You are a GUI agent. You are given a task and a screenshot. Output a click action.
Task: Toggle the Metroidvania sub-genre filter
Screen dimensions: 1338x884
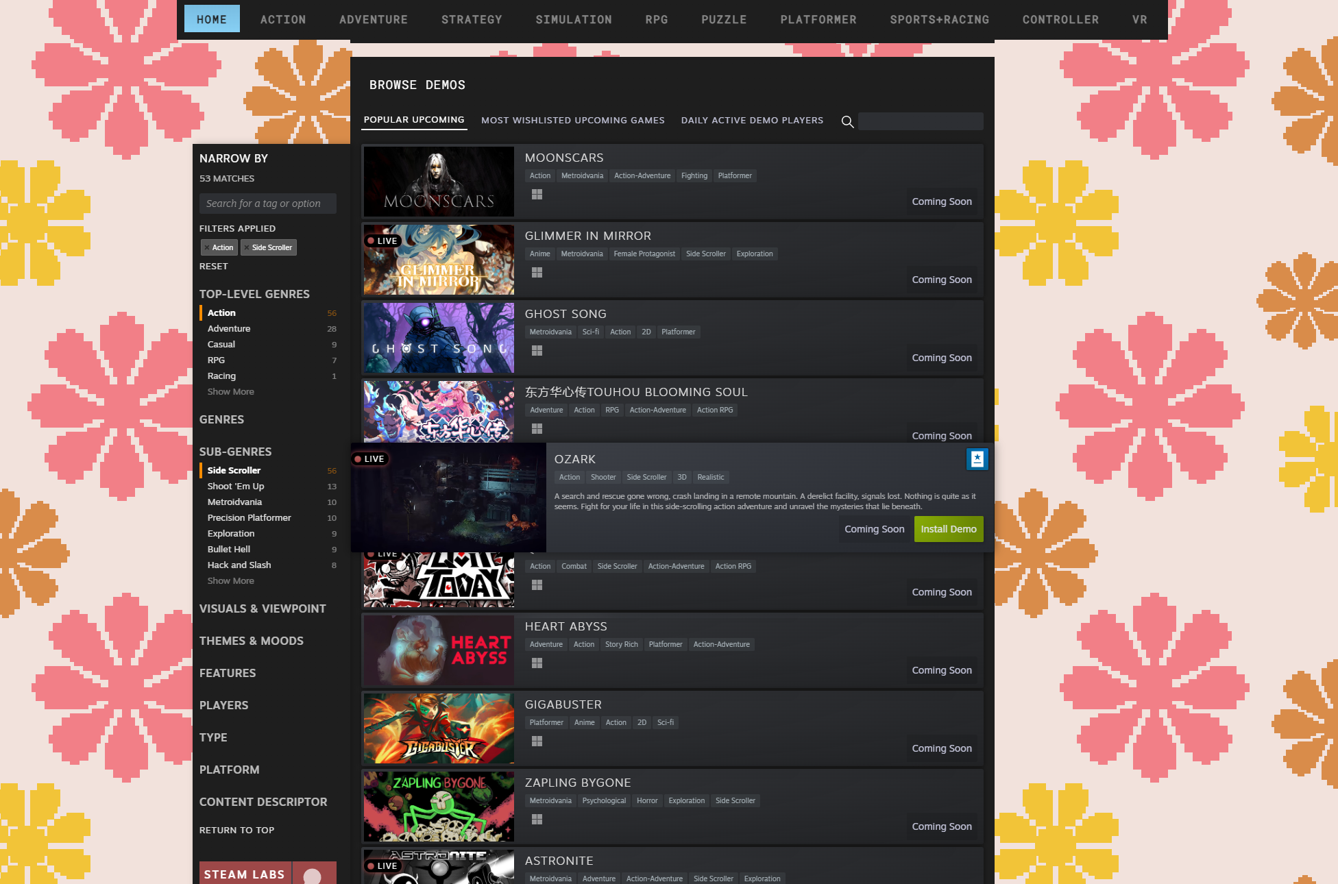coord(234,502)
